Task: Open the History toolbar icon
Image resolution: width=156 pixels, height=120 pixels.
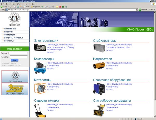Action: 42,7
